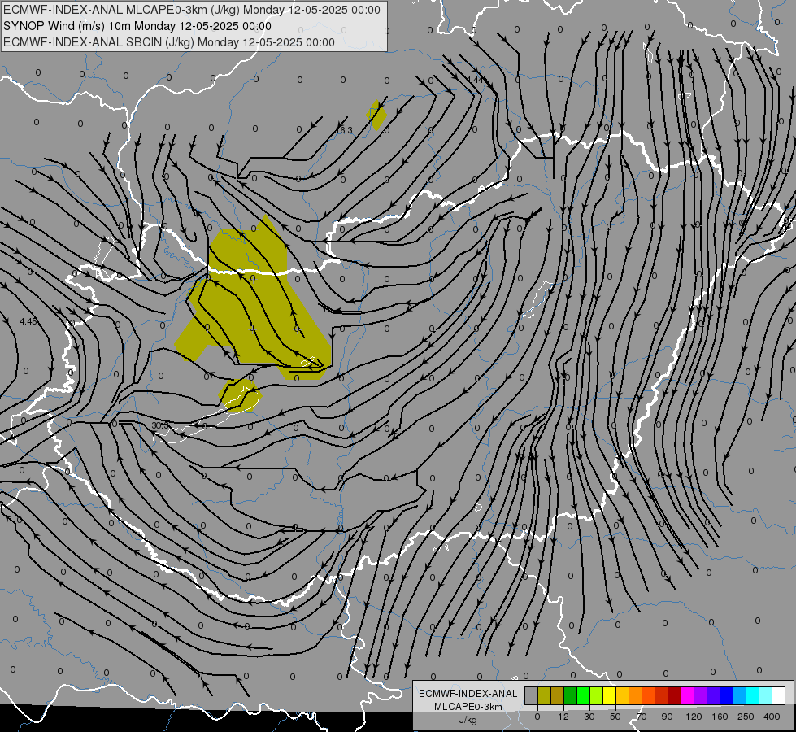Click the MLCAPE0-3km title line at top
Screen dimensions: 796x732
[191, 10]
